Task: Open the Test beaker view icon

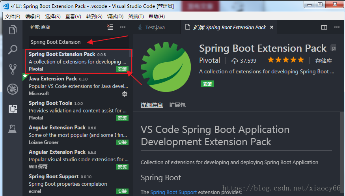Action: pos(13,129)
